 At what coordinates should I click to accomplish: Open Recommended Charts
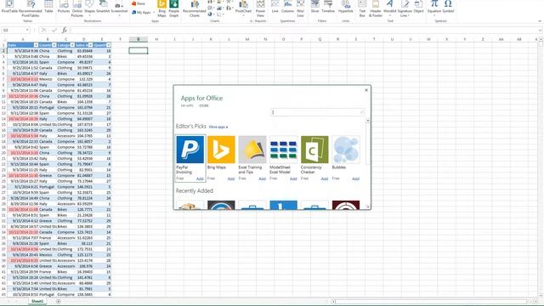click(x=195, y=8)
